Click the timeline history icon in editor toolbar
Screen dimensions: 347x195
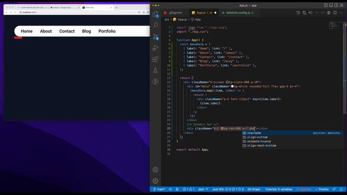[298, 13]
